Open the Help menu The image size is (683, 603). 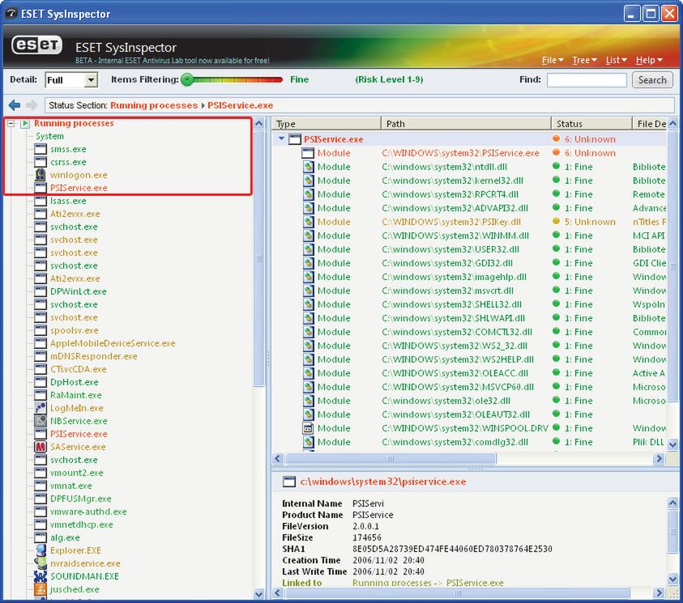point(649,60)
